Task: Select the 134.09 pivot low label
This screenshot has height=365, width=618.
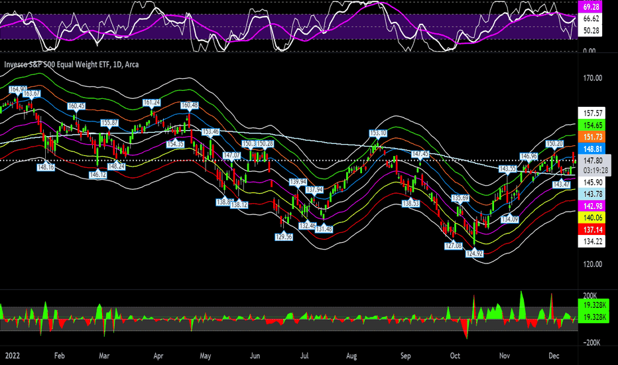Action: [510, 219]
